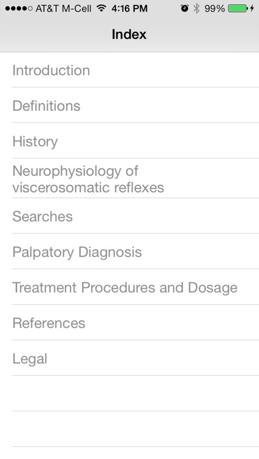The image size is (259, 459).
Task: Open the Legal page
Action: coord(130,358)
